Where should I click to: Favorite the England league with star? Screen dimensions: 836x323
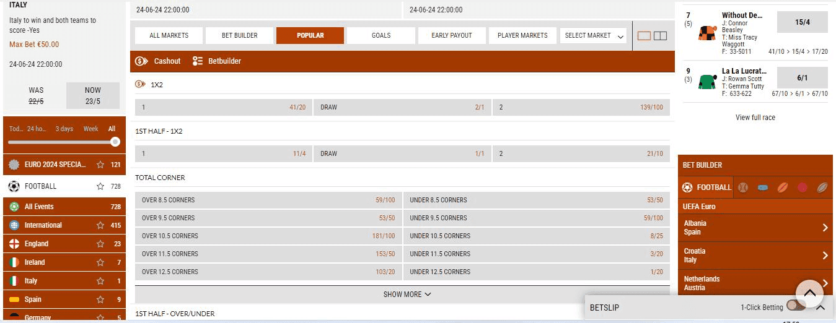[100, 244]
